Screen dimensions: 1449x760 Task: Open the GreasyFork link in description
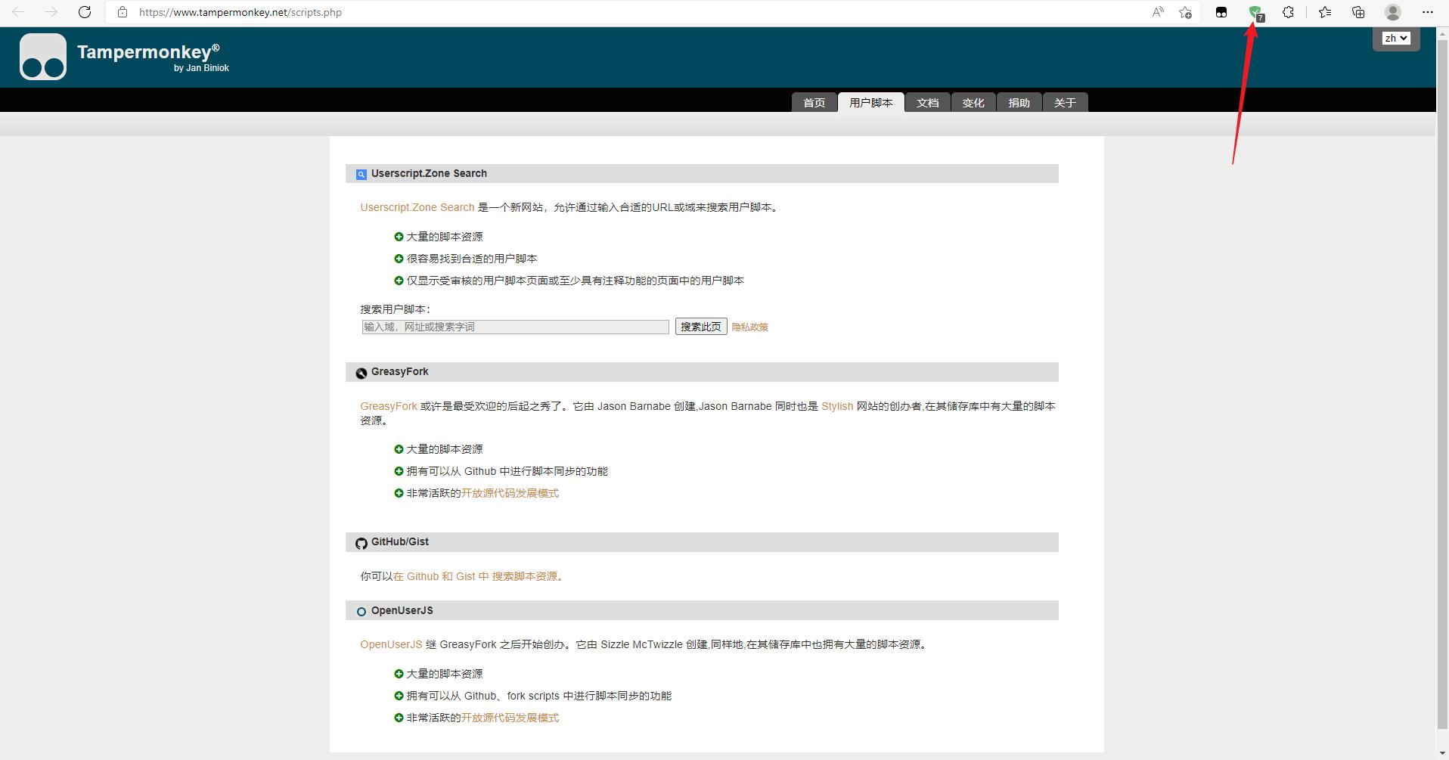[389, 406]
